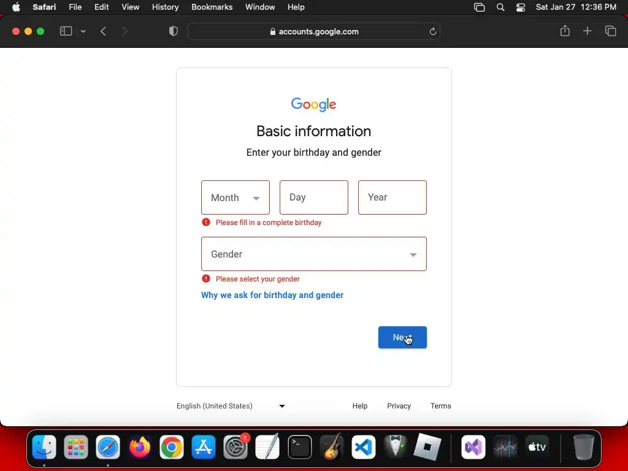Click the Safari forward arrow
628x471 pixels.
pos(124,31)
